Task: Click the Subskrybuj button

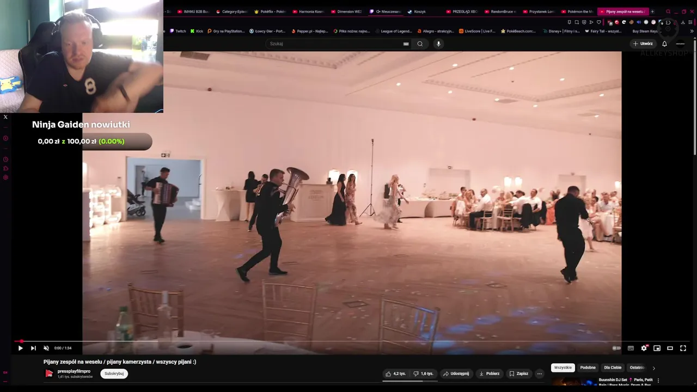Action: (x=114, y=373)
